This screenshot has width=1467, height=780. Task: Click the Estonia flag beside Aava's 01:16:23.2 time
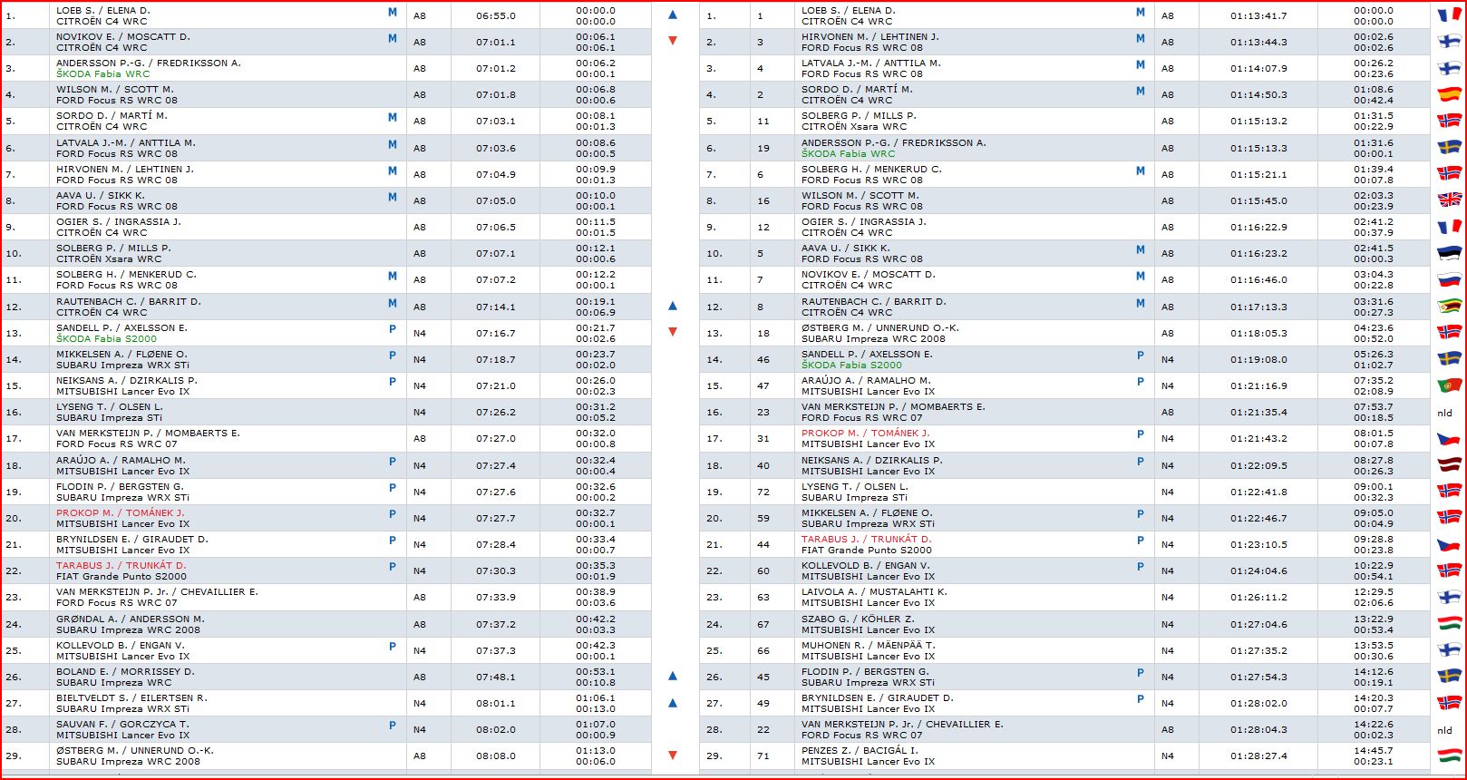[x=1449, y=253]
